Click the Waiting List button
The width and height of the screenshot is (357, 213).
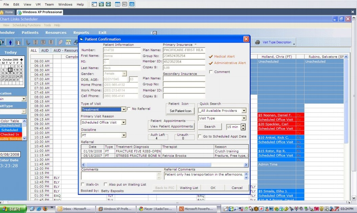tap(189, 188)
